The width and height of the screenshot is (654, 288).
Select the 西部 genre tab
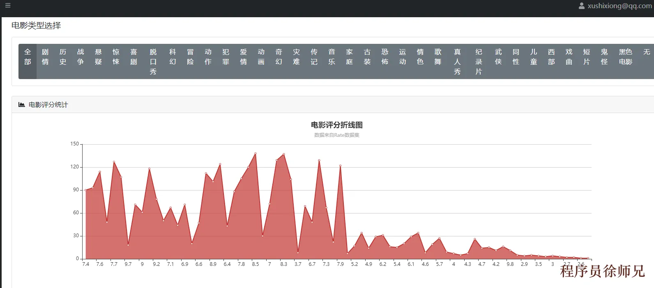(x=551, y=61)
